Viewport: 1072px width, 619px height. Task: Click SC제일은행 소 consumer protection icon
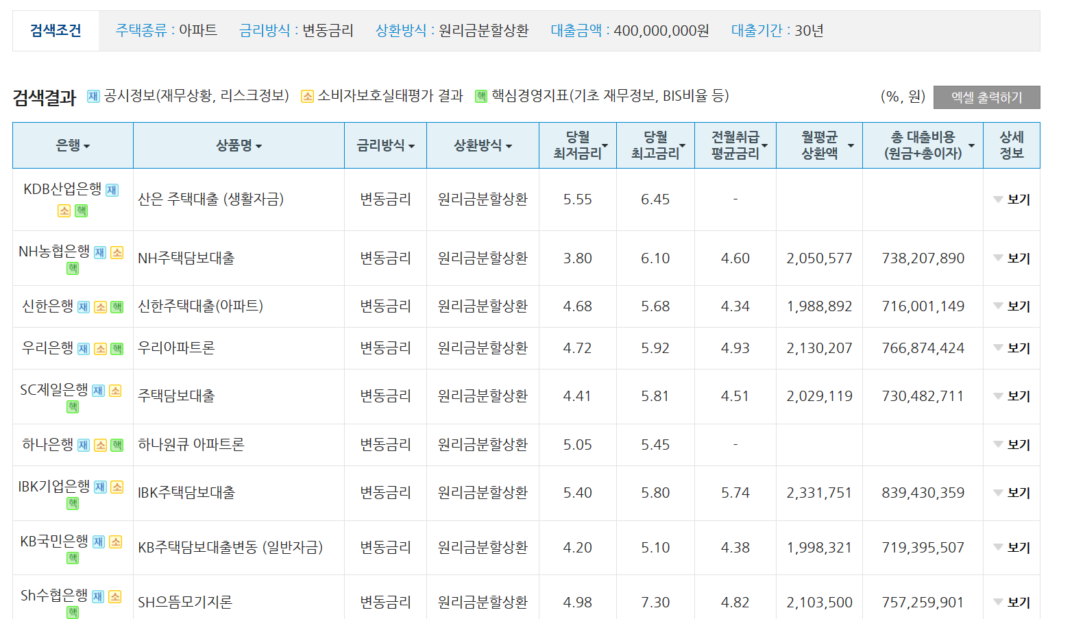tap(116, 391)
